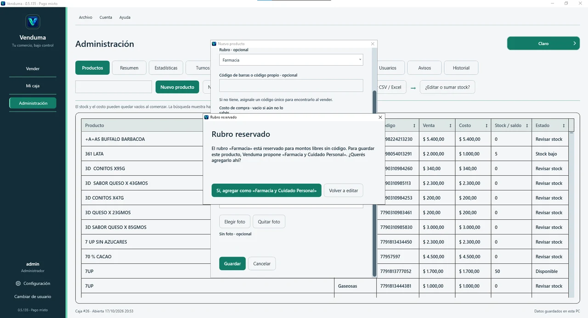This screenshot has width=588, height=318.
Task: Sort by Estado using its header arrow
Action: [x=563, y=125]
